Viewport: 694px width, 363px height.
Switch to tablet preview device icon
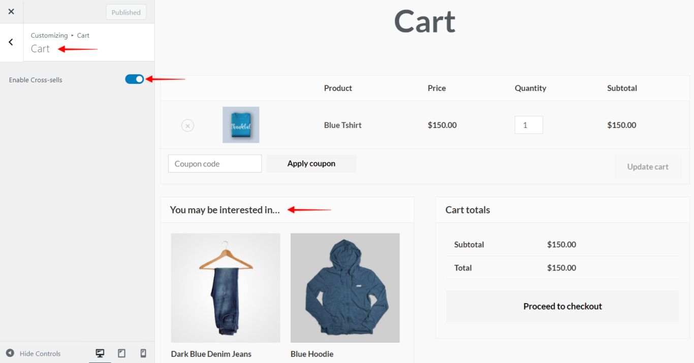coord(121,353)
